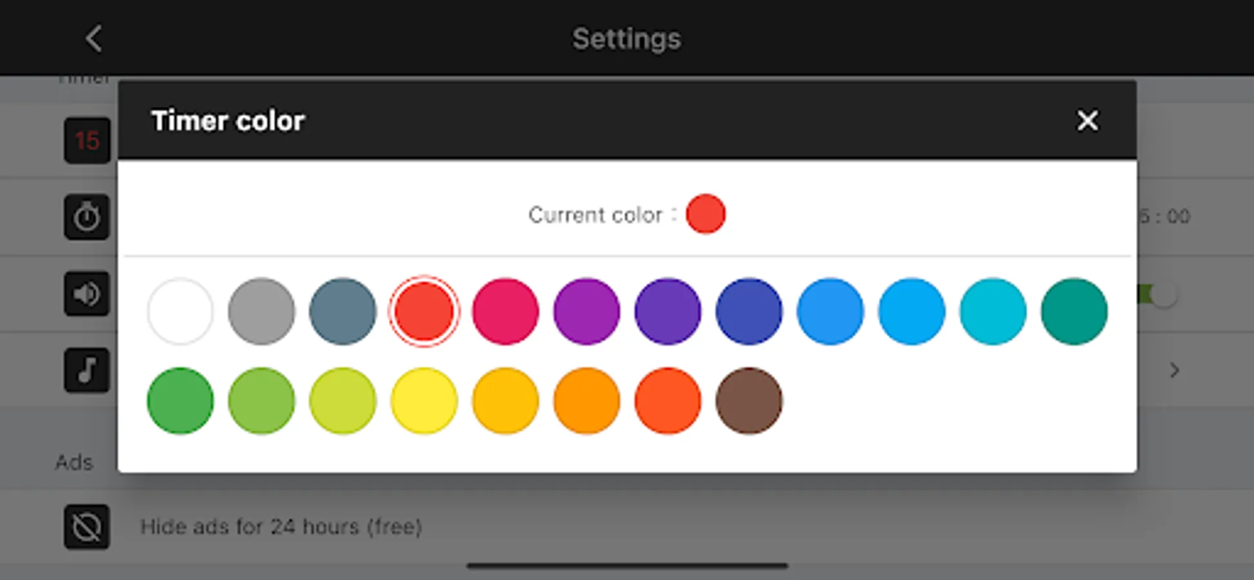Select the pink color swatch

[505, 311]
